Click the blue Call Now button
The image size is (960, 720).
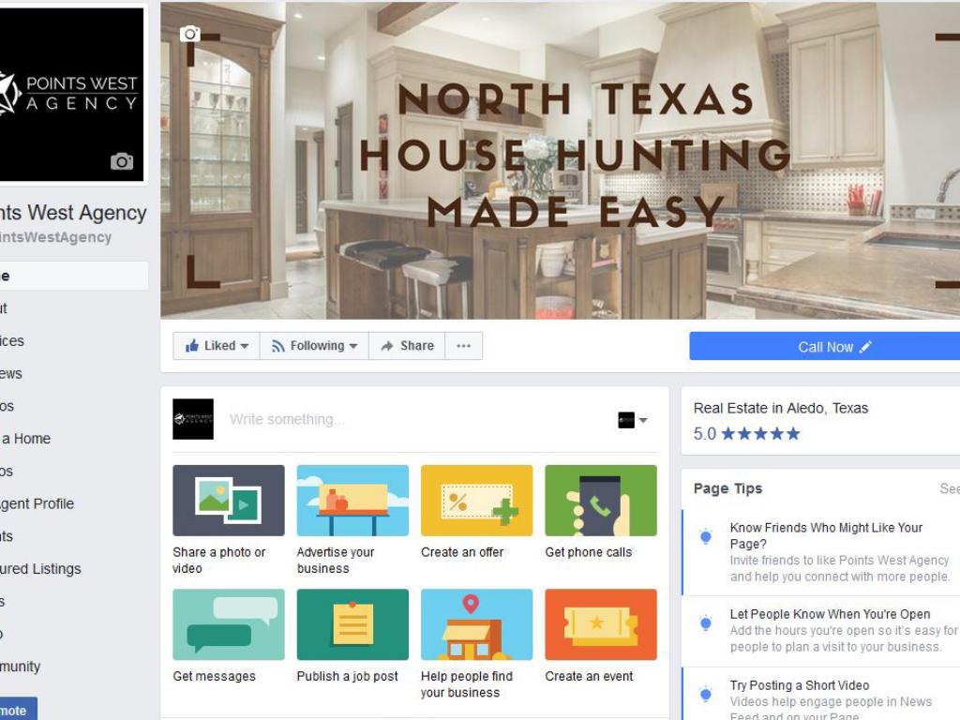click(x=825, y=347)
